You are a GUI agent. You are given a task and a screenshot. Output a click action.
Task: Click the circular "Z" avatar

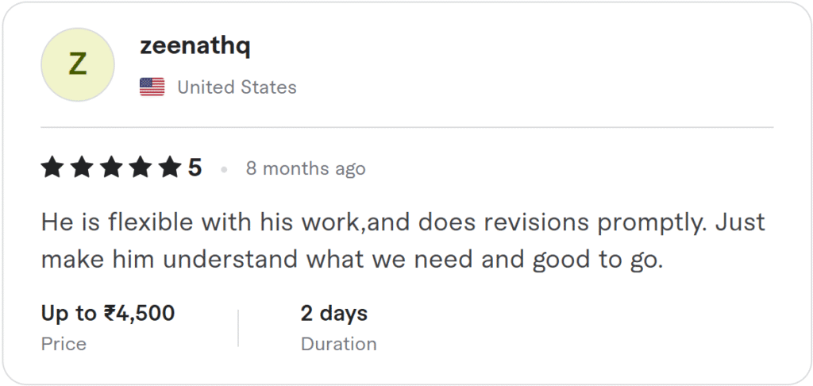78,65
